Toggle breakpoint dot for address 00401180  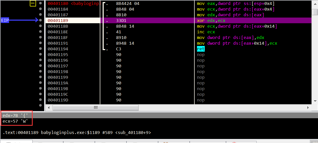(40, 3)
